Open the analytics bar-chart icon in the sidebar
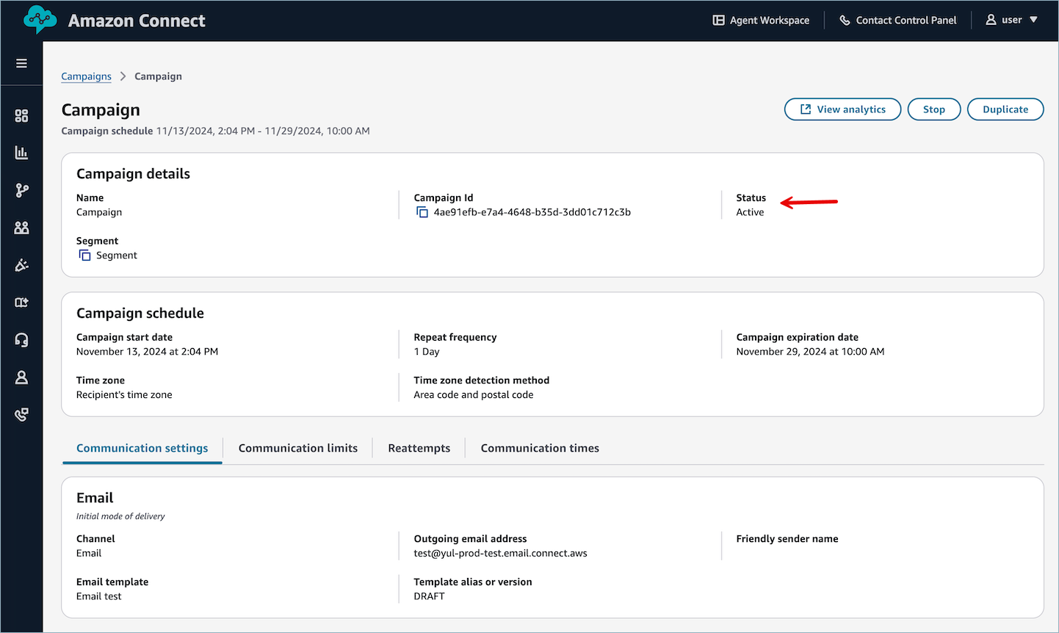 click(x=21, y=153)
